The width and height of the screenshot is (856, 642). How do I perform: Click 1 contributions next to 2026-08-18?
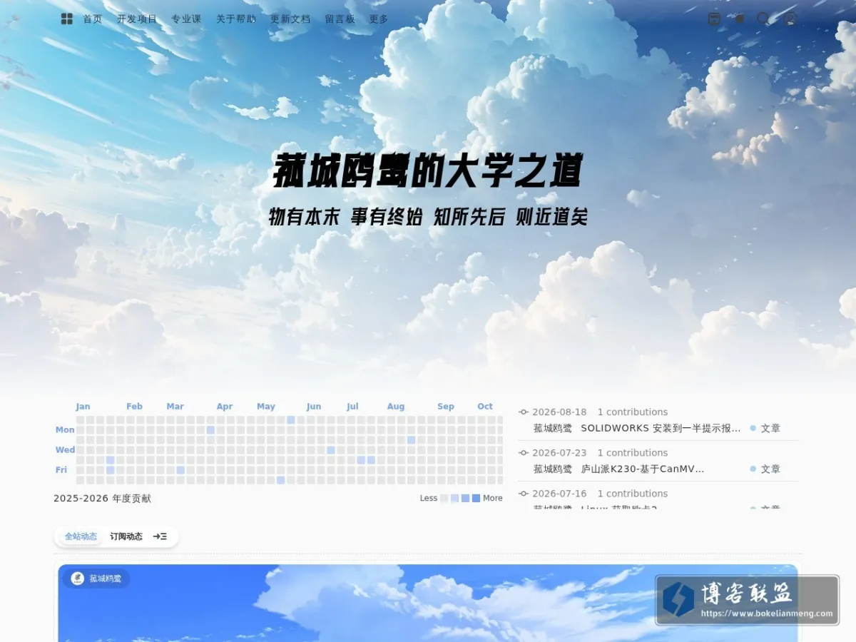pyautogui.click(x=633, y=412)
